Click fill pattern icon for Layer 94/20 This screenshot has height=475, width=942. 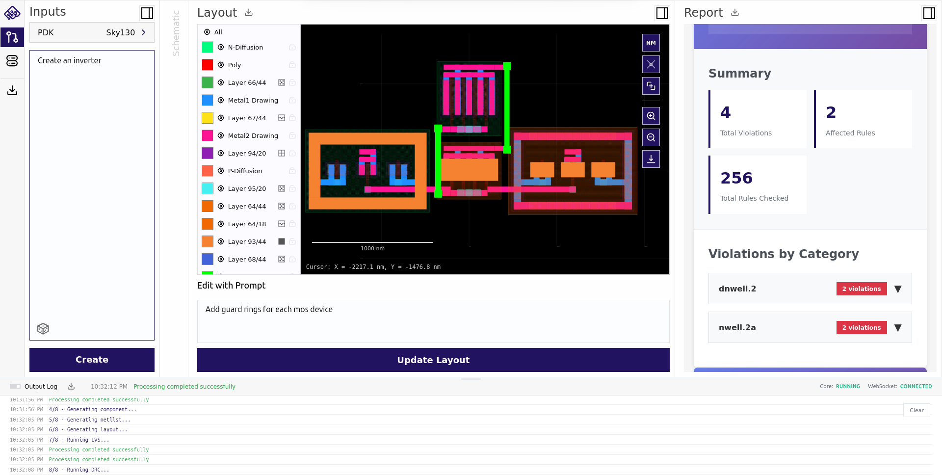pos(282,153)
